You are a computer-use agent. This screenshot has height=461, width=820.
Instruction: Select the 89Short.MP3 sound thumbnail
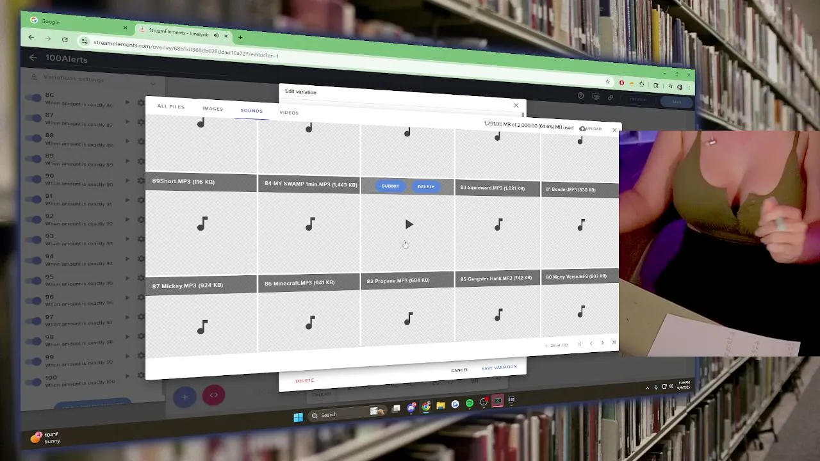point(201,223)
